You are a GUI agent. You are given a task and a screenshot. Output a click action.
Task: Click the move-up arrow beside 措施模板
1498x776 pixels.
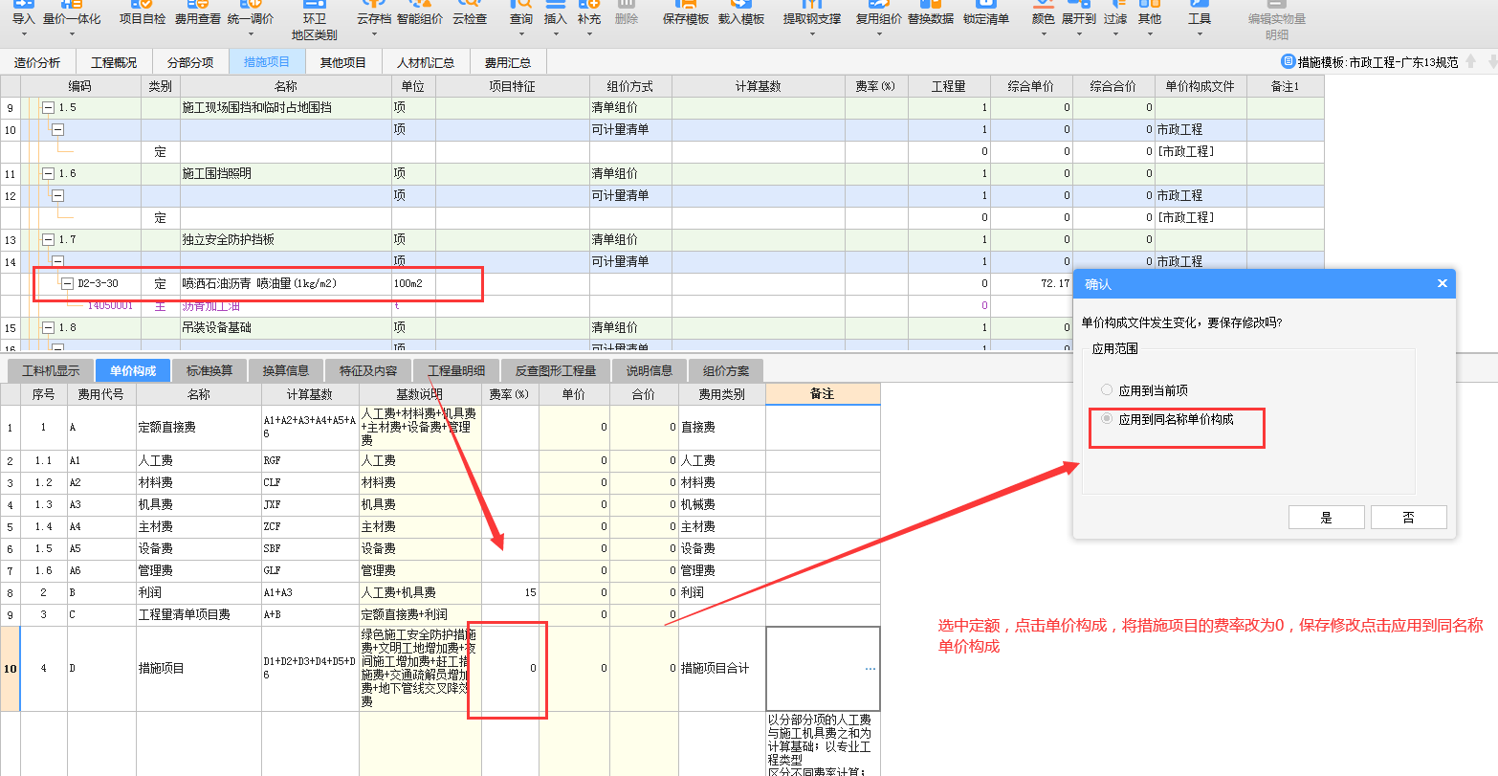[1470, 62]
